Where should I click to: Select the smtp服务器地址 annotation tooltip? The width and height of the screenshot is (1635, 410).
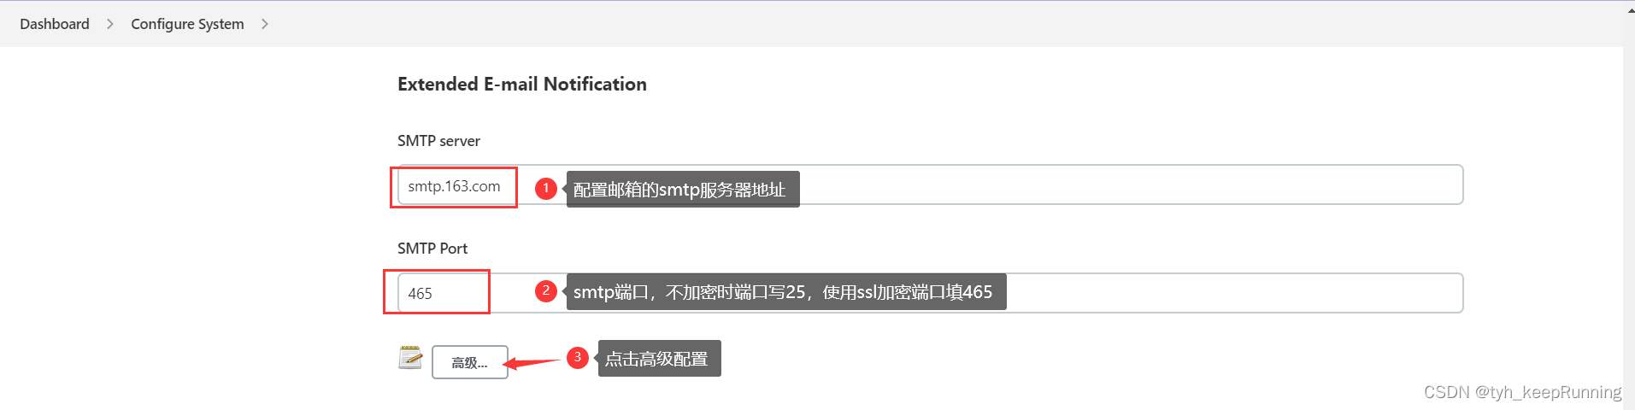point(683,189)
